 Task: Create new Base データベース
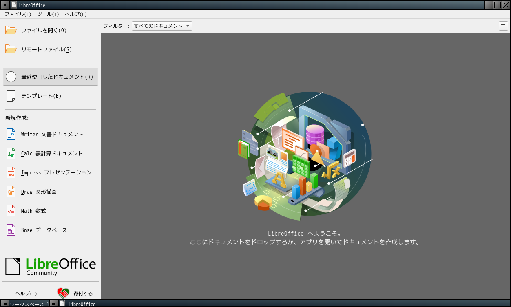(x=44, y=230)
